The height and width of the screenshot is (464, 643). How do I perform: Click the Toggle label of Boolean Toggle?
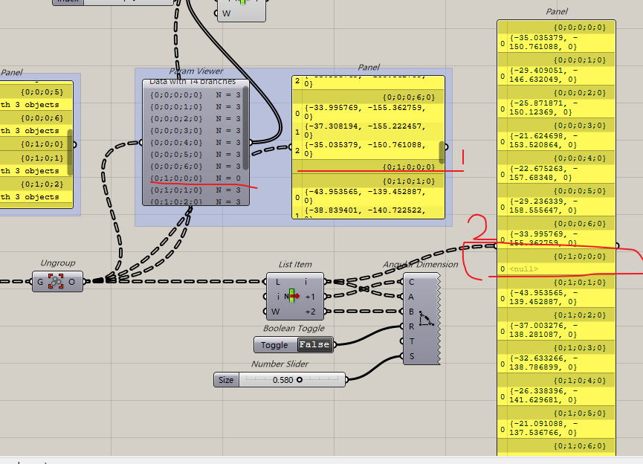pyautogui.click(x=274, y=345)
